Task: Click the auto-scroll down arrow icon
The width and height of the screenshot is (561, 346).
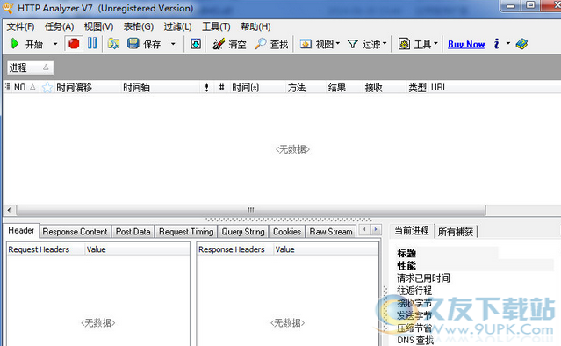Action: 196,44
